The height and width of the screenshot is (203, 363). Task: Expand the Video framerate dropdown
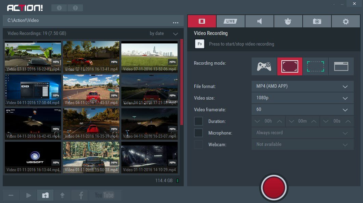click(x=302, y=110)
